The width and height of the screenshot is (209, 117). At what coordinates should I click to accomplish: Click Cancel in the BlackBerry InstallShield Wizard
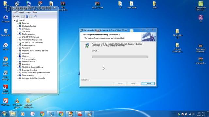coord(148,84)
